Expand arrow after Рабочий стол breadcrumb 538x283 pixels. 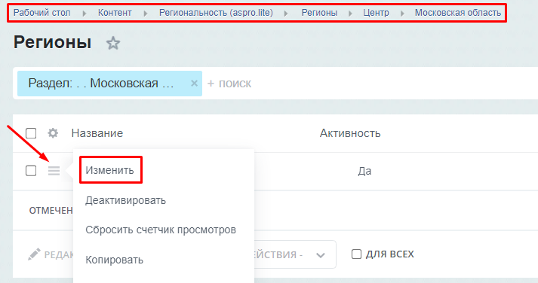(x=84, y=14)
